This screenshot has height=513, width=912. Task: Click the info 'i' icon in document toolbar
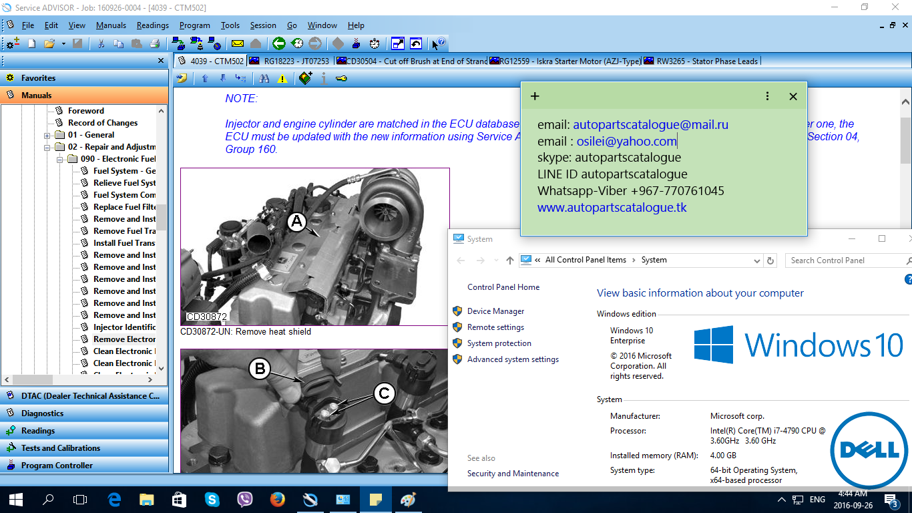point(324,79)
